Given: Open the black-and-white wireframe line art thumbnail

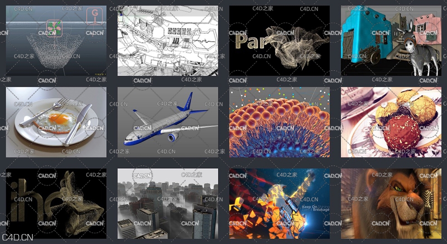Looking at the screenshot, I should click(x=167, y=41).
